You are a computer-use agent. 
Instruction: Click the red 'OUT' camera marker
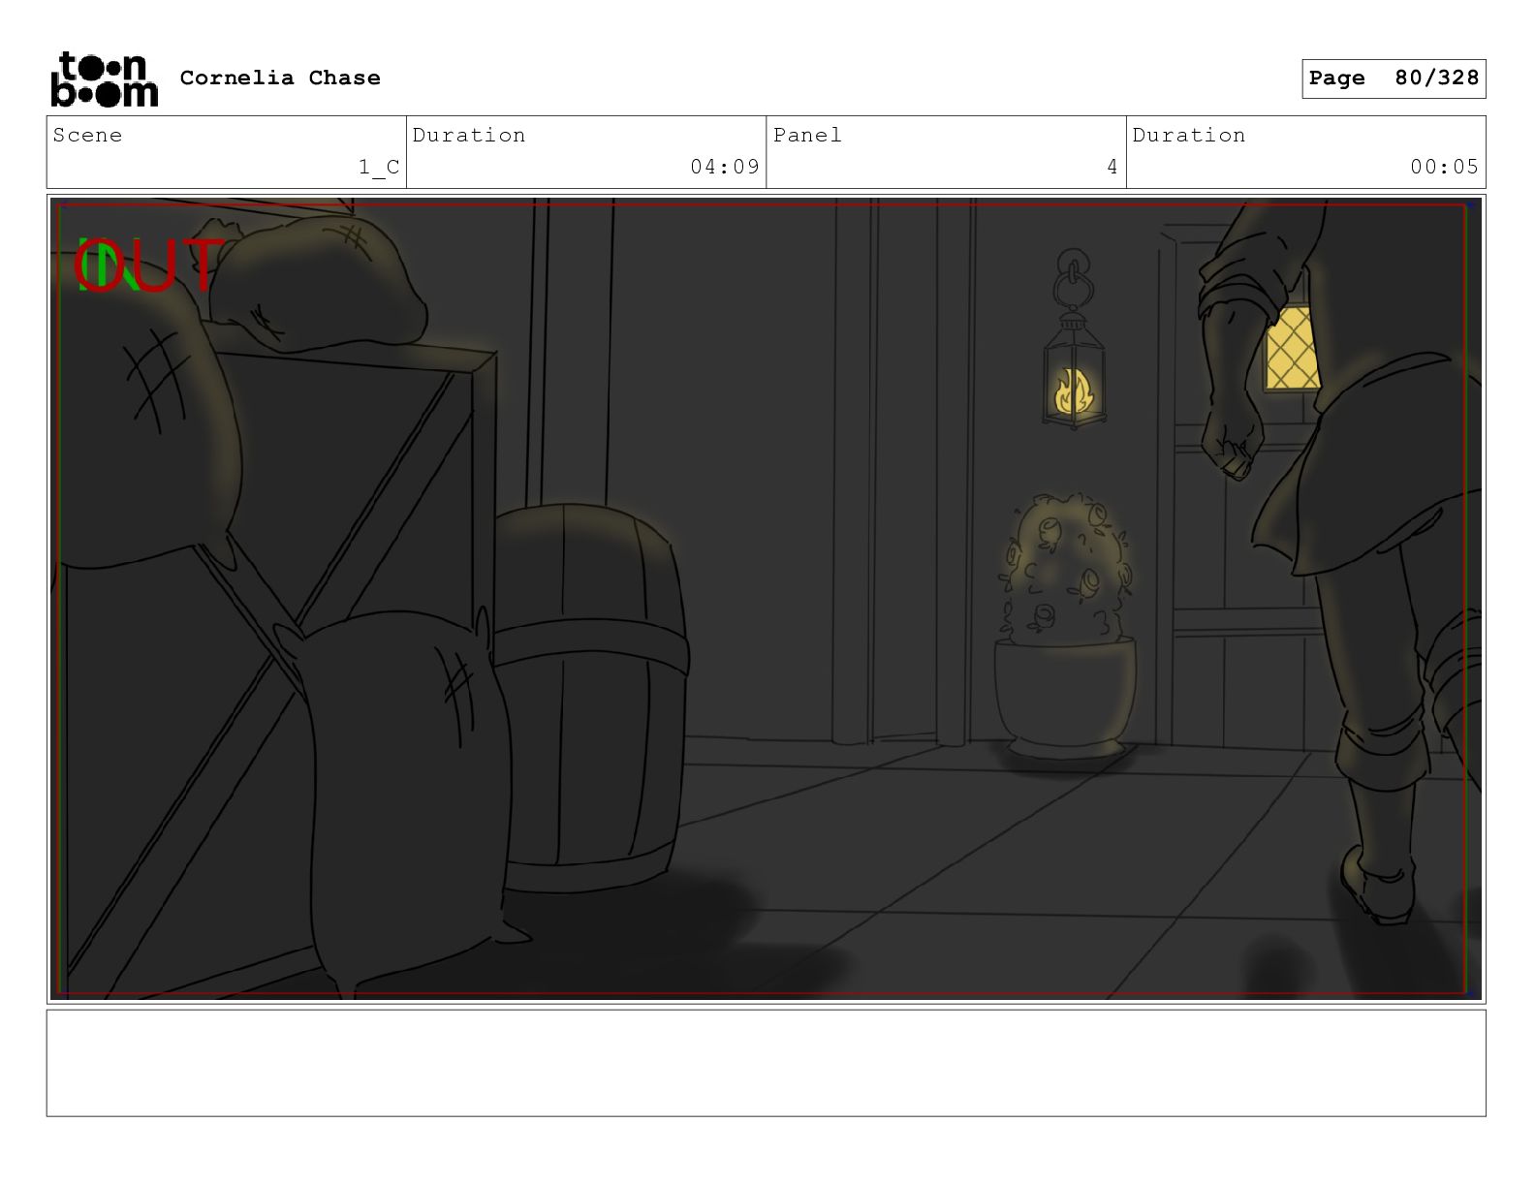click(148, 265)
